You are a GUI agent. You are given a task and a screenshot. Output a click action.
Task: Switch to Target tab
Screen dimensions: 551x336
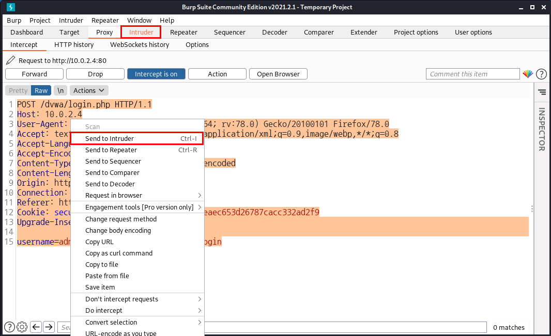click(x=69, y=33)
